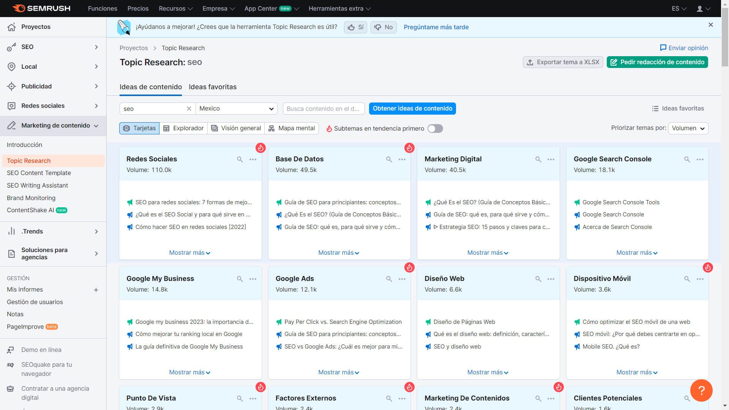
Task: Click Exportar tema a XLSX button
Action: coord(563,62)
